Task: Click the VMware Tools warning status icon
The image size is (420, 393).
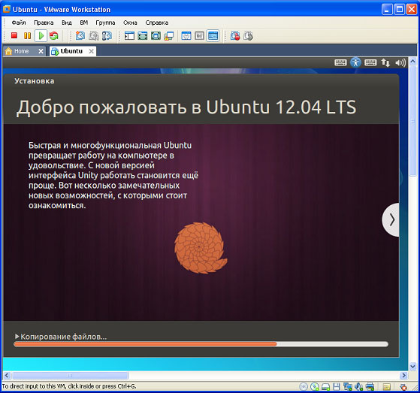Action: [x=403, y=386]
